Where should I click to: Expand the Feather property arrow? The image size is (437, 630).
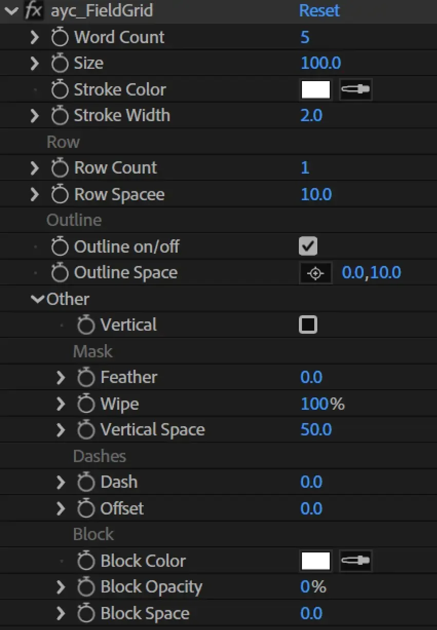click(x=61, y=377)
